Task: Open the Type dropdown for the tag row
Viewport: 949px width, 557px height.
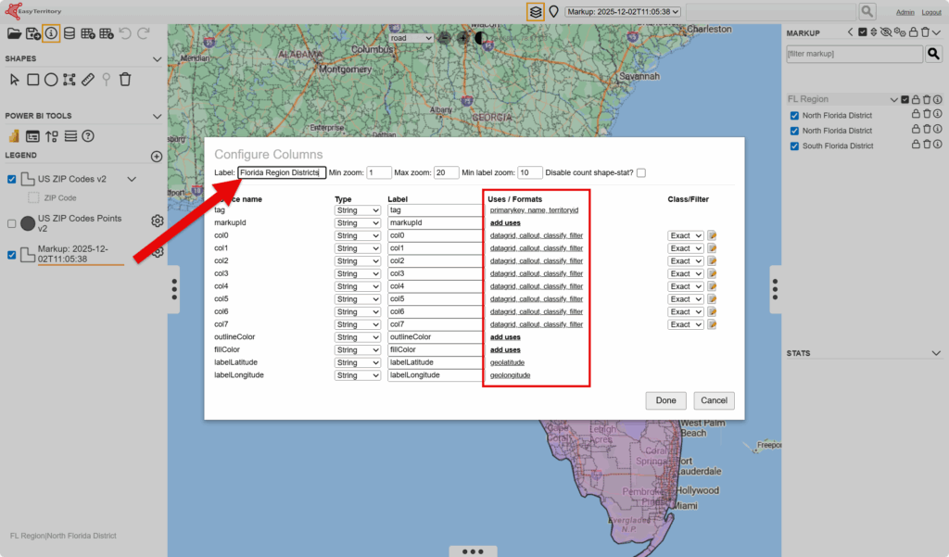Action: 358,210
